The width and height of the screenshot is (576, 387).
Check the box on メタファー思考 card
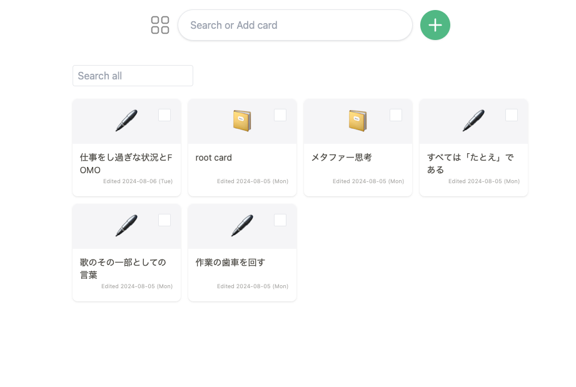coord(396,115)
